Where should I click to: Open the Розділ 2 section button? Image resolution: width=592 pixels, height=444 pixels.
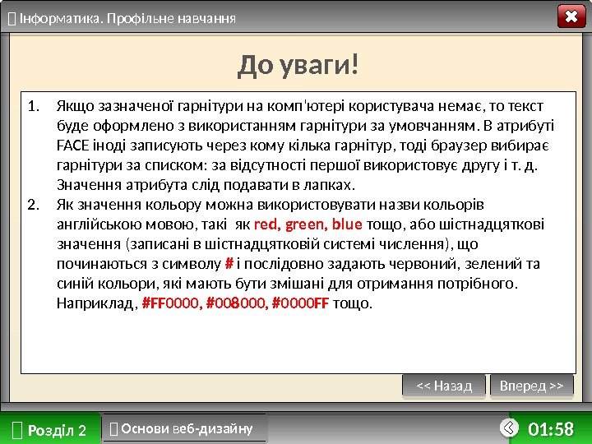tap(50, 430)
